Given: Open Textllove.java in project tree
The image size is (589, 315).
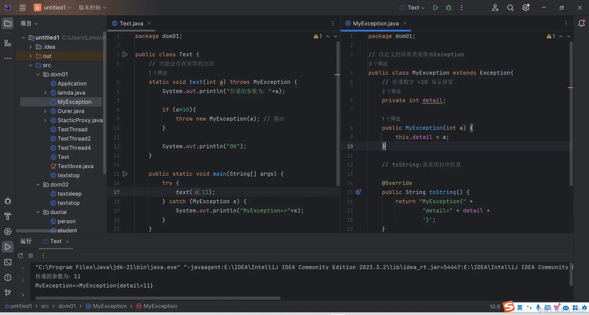Looking at the screenshot, I should pyautogui.click(x=72, y=166).
